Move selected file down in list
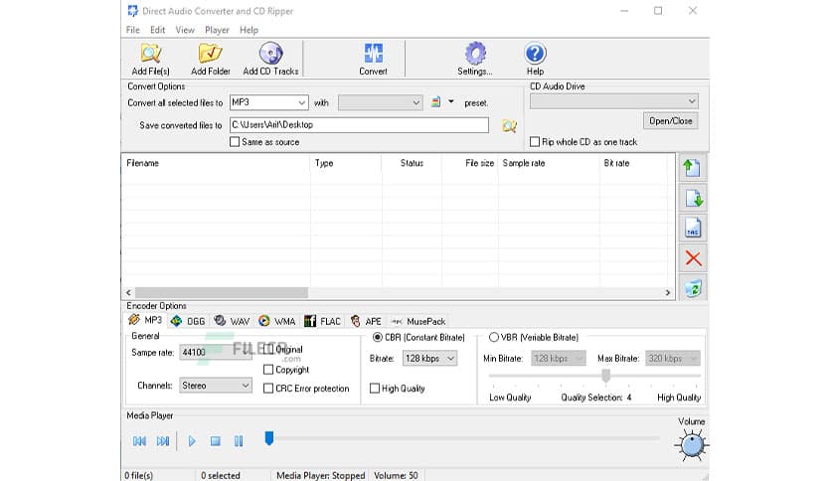Image resolution: width=831 pixels, height=481 pixels. click(693, 198)
